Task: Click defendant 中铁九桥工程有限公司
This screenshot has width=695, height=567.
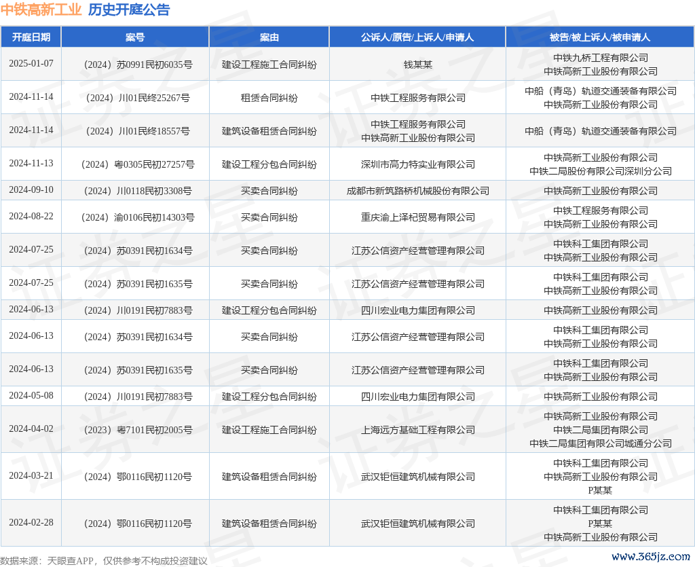Action: [601, 58]
